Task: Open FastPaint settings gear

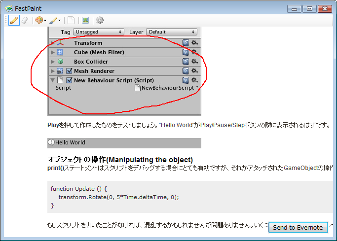Action: (100, 20)
